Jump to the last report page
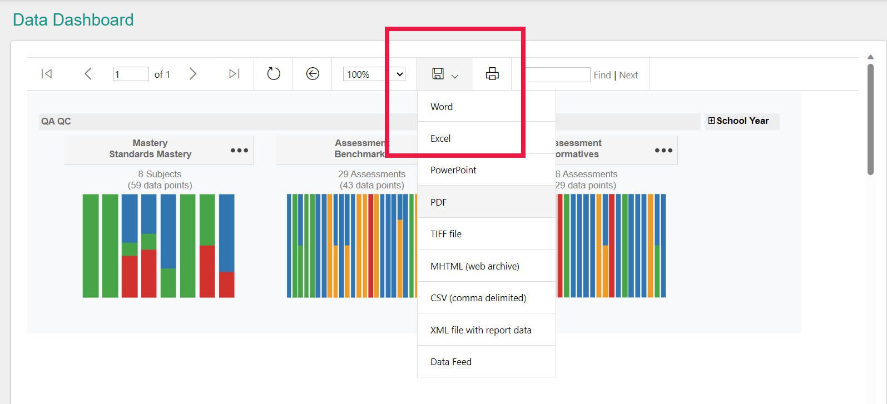The width and height of the screenshot is (887, 404). click(234, 74)
